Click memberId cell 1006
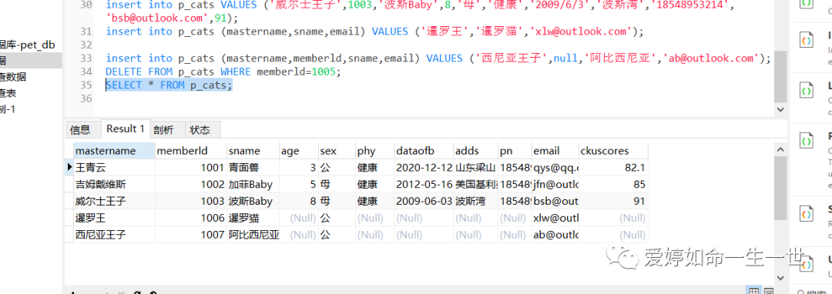Screen dimensions: 832x294 190,218
